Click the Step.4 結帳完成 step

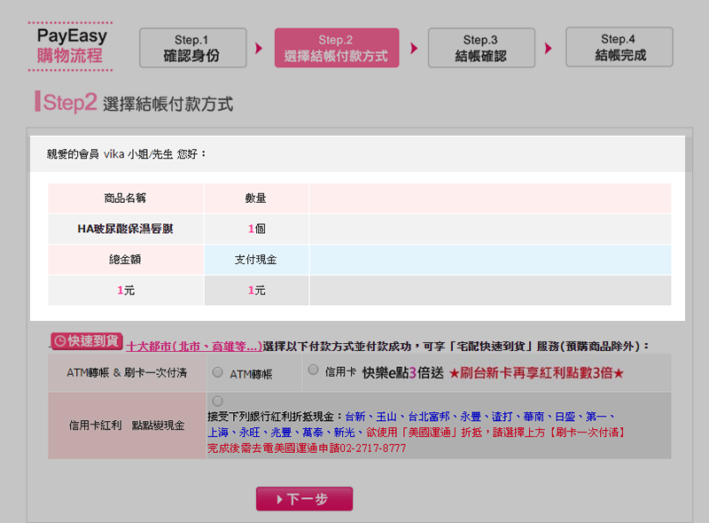[x=619, y=47]
